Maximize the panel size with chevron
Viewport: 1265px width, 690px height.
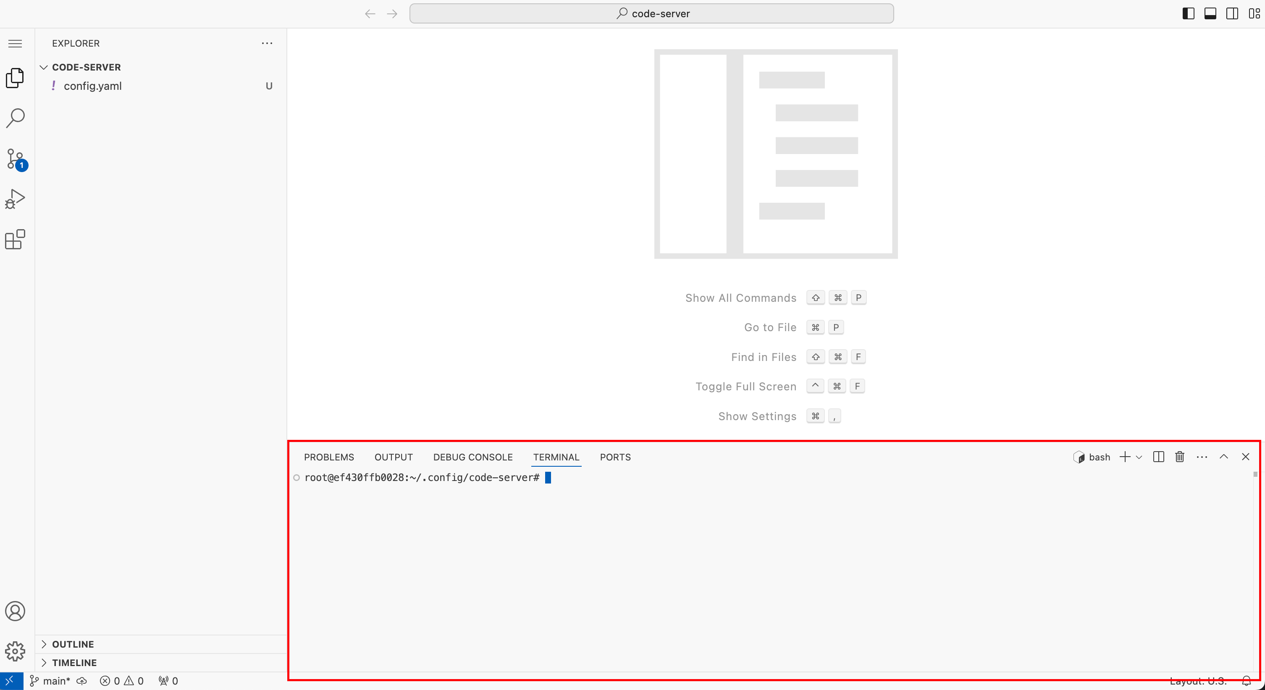pyautogui.click(x=1224, y=457)
